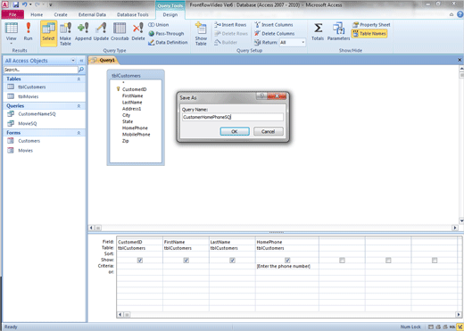Click the Save icon in quick access toolbar
The width and height of the screenshot is (464, 331).
(15, 4)
